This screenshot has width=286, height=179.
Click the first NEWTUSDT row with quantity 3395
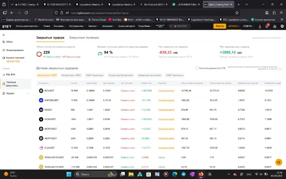pyautogui.click(x=158, y=129)
